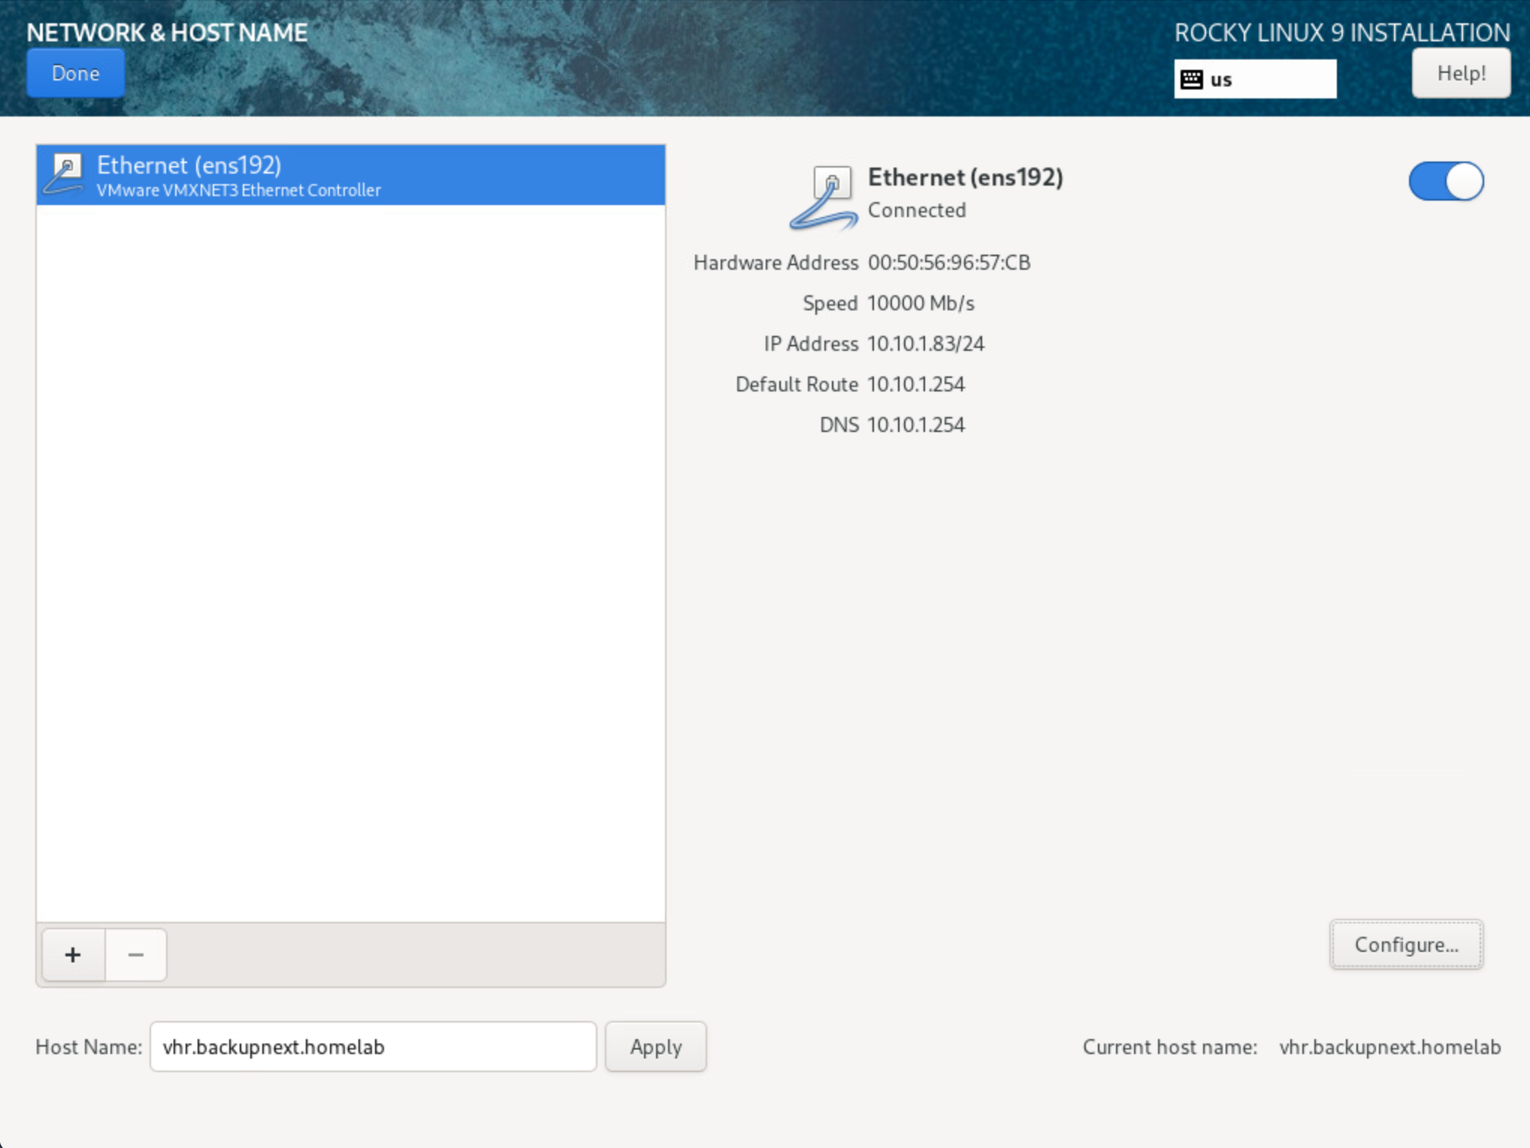Screen dimensions: 1530x1148
Task: Open the Help! button
Action: (x=1461, y=73)
